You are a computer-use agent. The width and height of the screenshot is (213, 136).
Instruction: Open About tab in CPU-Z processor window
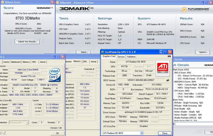point(43,62)
